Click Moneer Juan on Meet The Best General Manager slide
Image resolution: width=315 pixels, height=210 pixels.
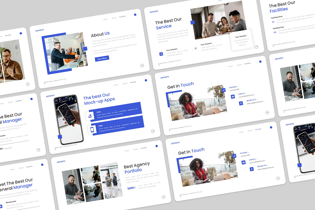[11, 202]
